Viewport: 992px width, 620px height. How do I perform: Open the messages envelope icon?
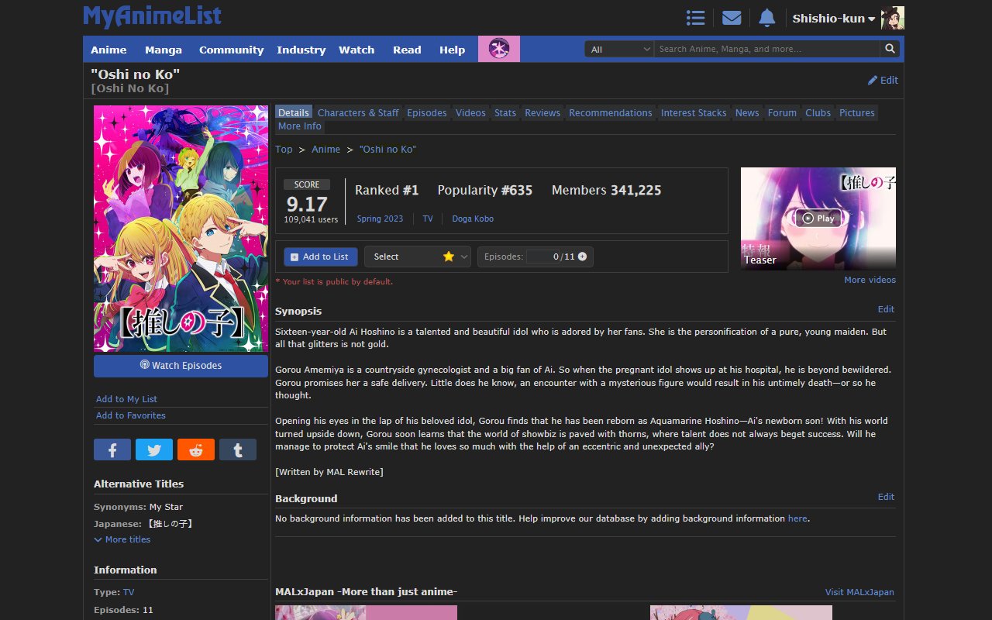(x=731, y=17)
